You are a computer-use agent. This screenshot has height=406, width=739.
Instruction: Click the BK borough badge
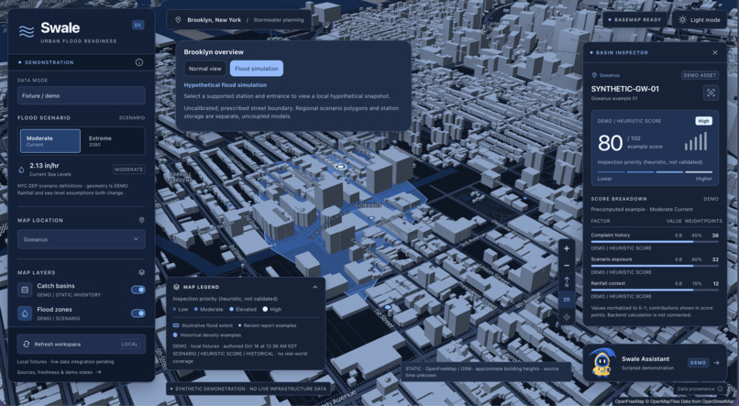(x=138, y=25)
